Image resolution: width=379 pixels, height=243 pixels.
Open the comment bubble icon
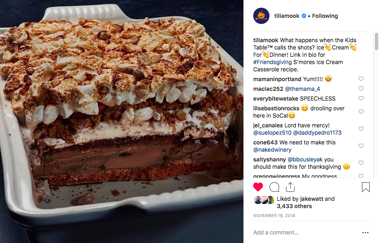274,187
